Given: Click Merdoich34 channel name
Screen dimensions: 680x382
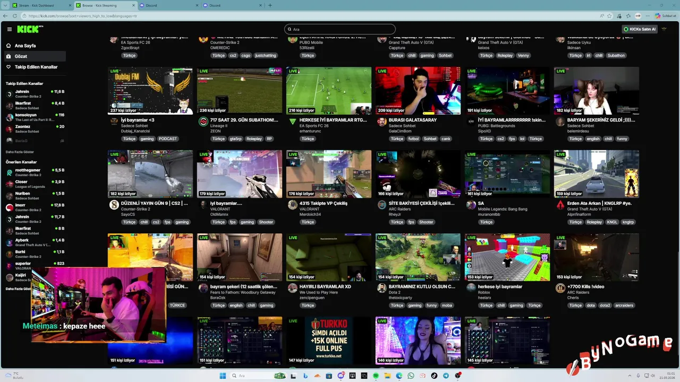Looking at the screenshot, I should tap(310, 214).
